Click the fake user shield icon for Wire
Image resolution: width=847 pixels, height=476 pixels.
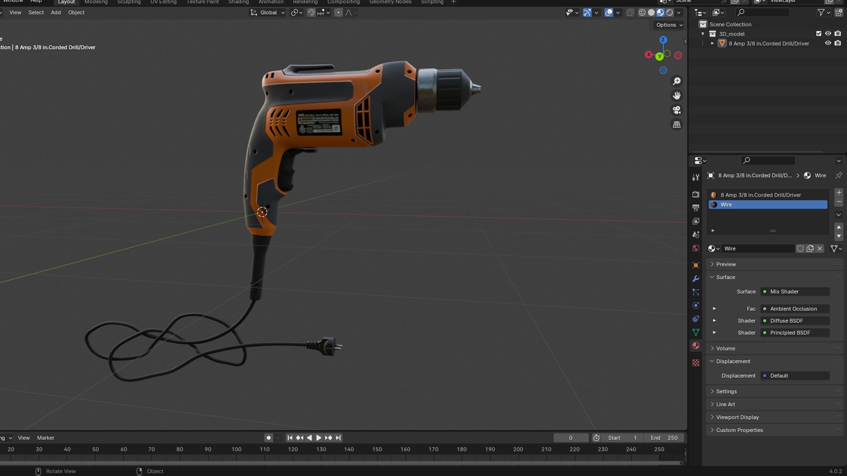[800, 249]
